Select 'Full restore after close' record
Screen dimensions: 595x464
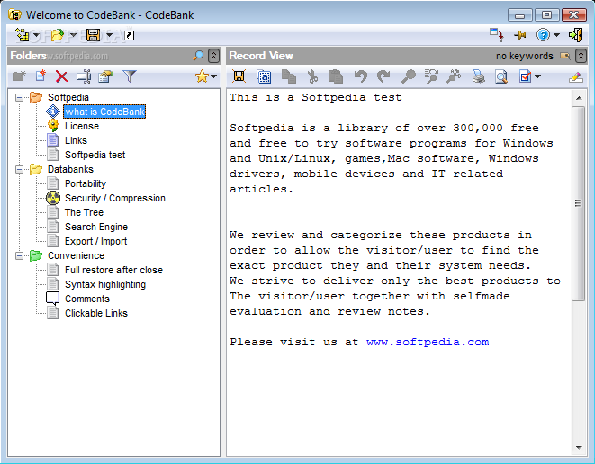click(x=113, y=271)
